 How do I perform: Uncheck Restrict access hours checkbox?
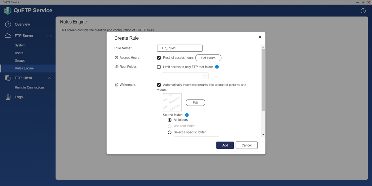point(159,58)
